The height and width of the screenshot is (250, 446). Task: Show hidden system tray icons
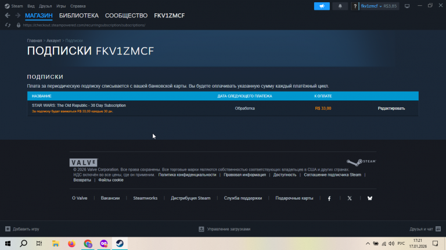[368, 244]
